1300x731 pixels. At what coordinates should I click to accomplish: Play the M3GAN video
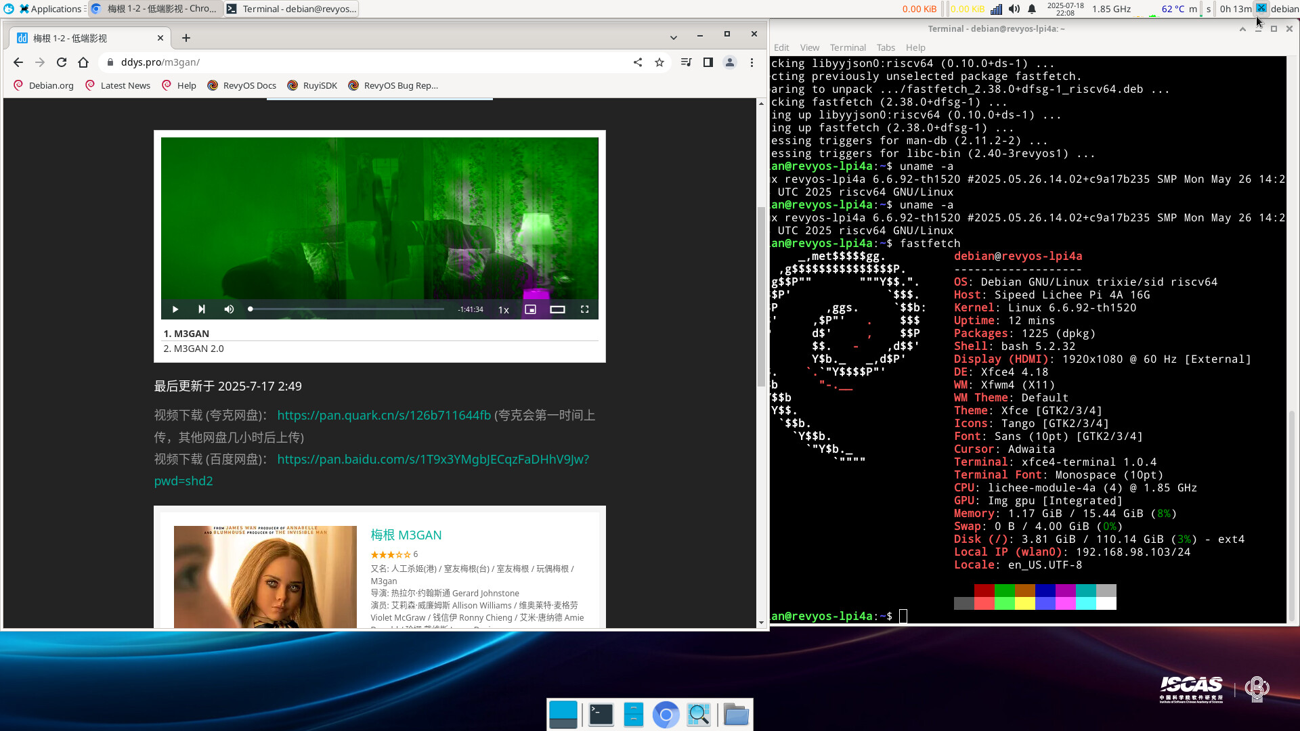click(175, 309)
